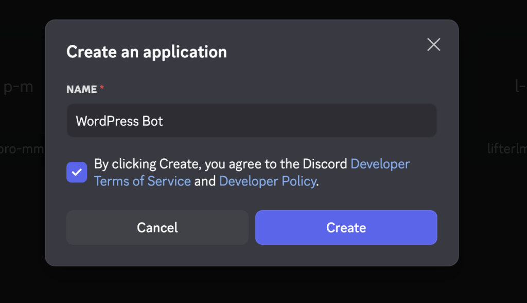The width and height of the screenshot is (527, 303).
Task: Open the Developer Policy link
Action: pos(267,181)
